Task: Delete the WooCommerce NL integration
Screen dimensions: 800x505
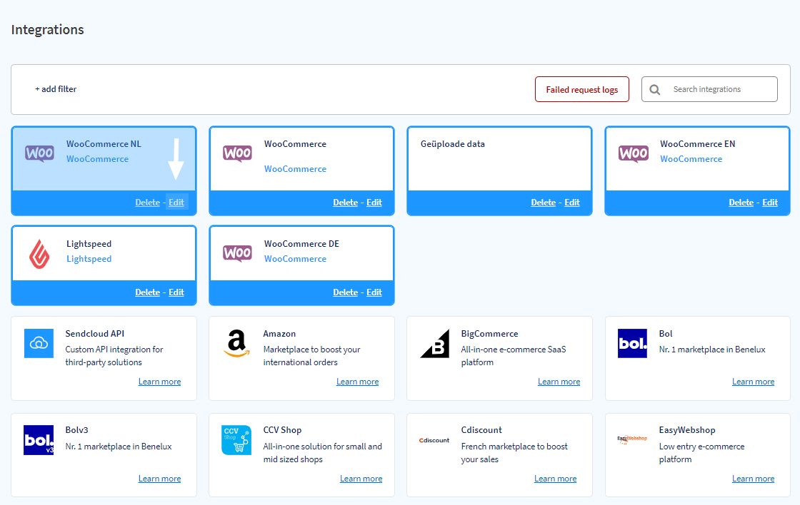Action: [x=147, y=203]
